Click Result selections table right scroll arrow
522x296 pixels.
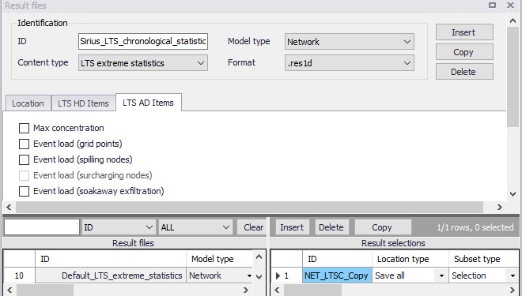513,290
